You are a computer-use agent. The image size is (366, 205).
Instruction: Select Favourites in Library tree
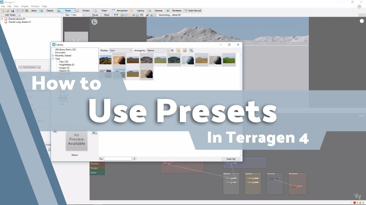coord(60,52)
